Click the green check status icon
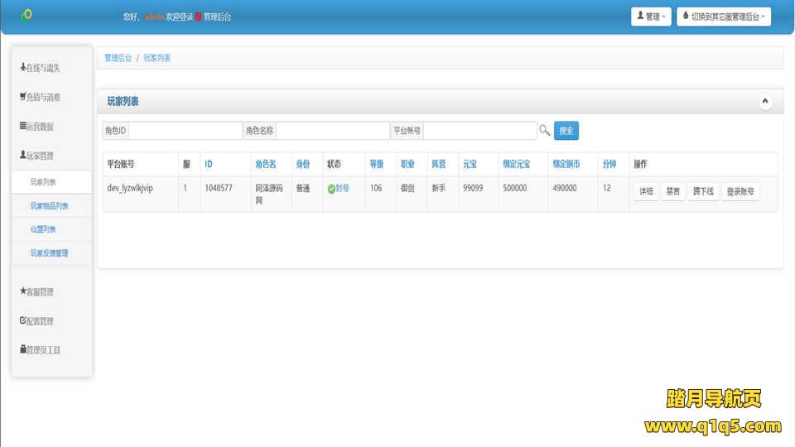The image size is (795, 447). [331, 189]
